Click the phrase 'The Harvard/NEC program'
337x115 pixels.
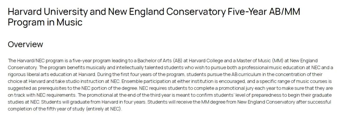(32, 61)
